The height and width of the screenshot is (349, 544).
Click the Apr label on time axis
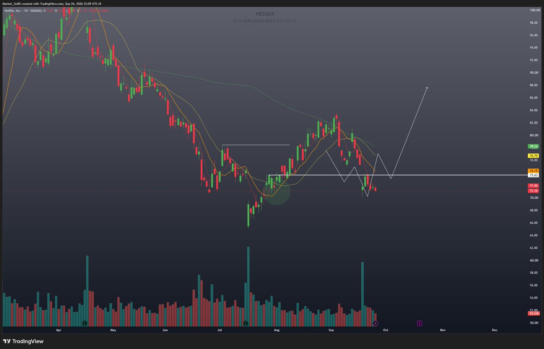(x=58, y=330)
